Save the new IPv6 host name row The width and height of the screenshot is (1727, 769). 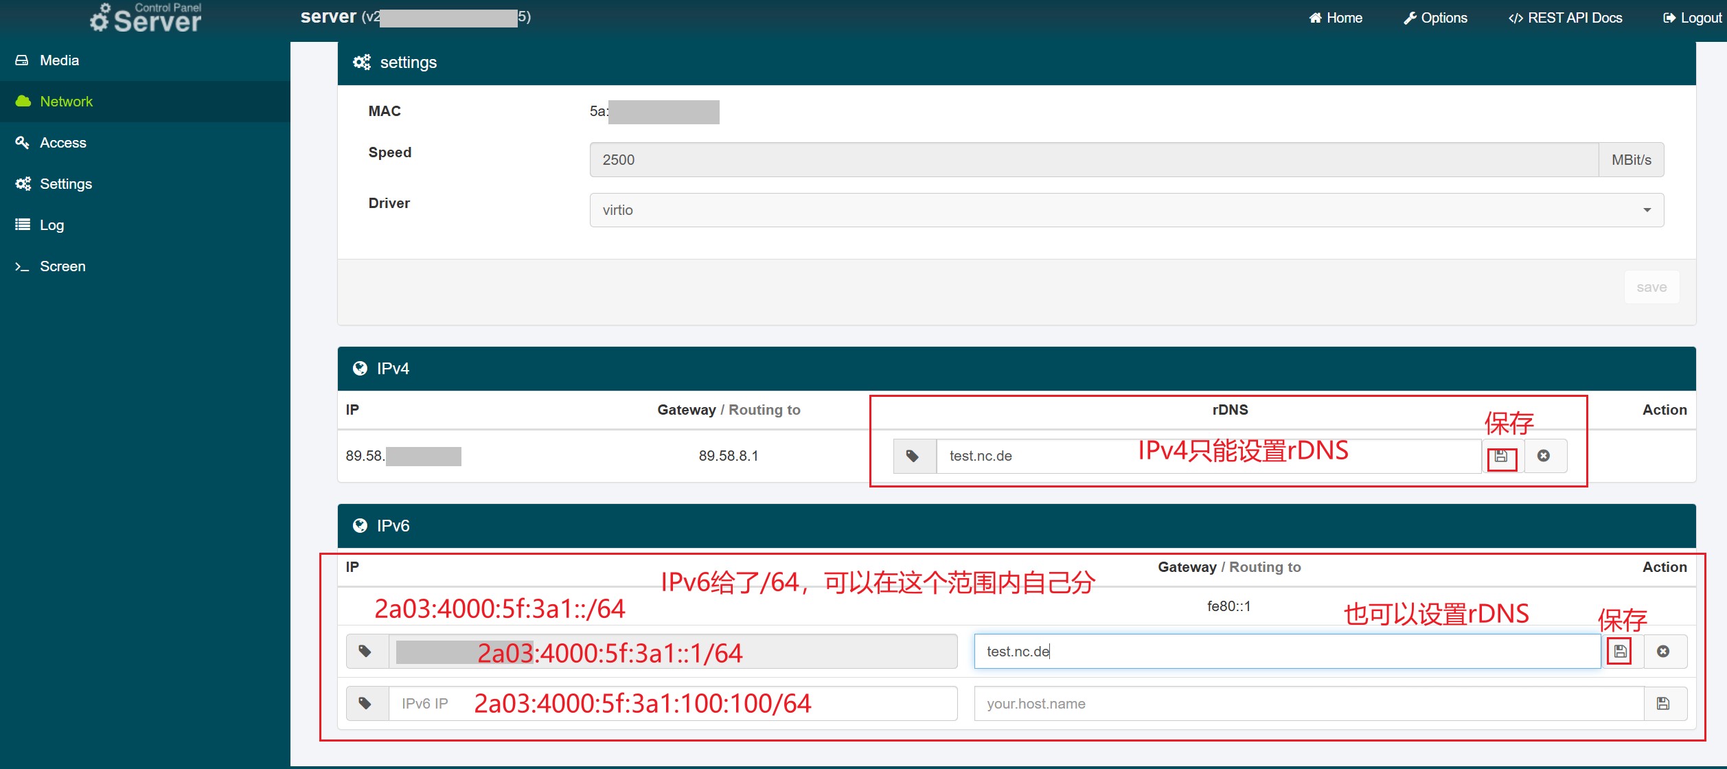pyautogui.click(x=1663, y=704)
